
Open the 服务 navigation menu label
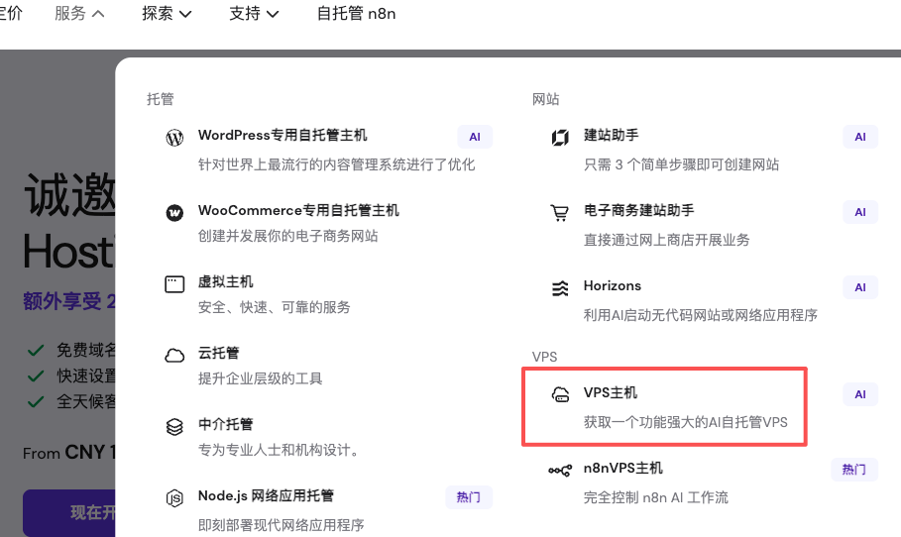pos(70,13)
